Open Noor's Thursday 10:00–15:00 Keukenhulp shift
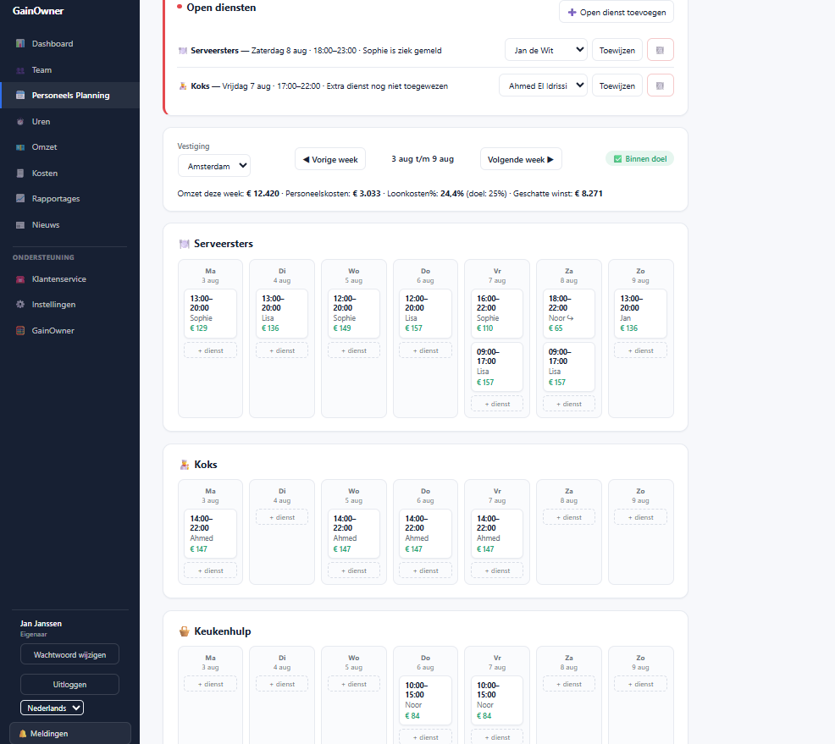This screenshot has width=835, height=744. (425, 700)
